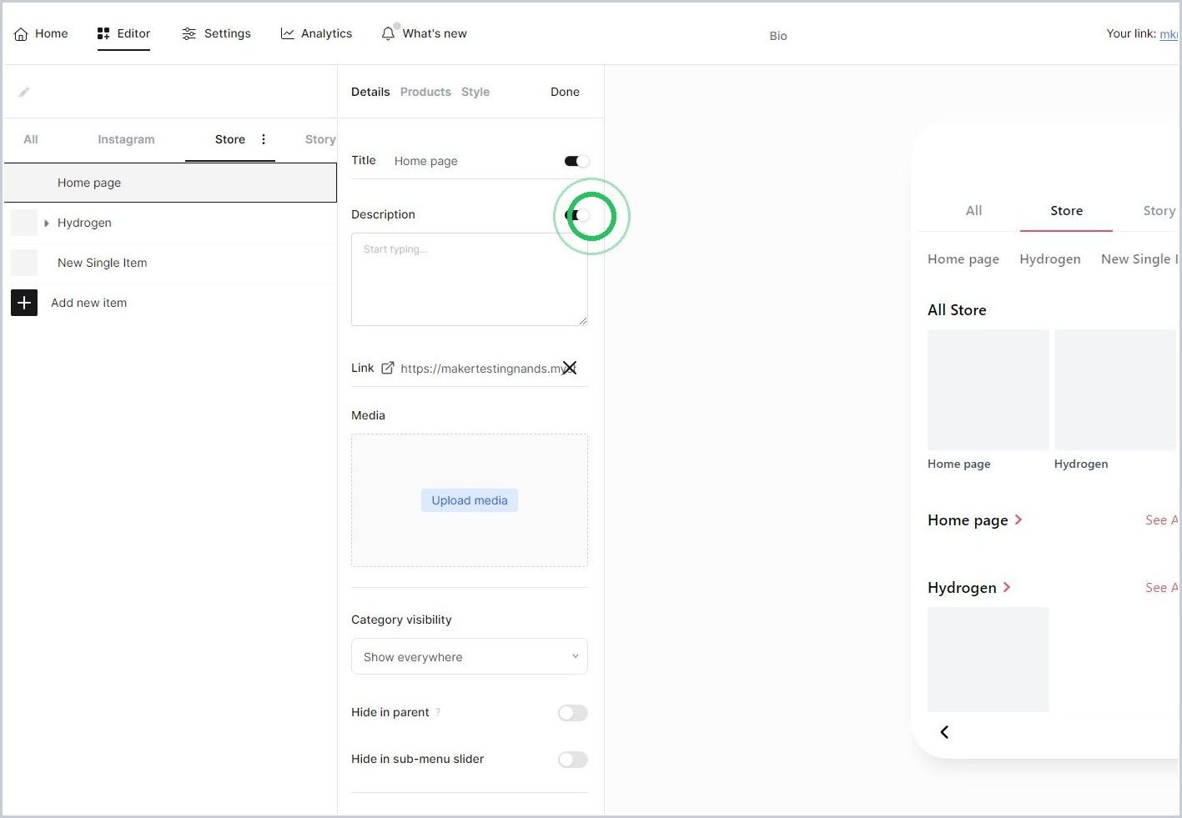
Task: Expand the Hydrogen item tree arrow
Action: 47,223
